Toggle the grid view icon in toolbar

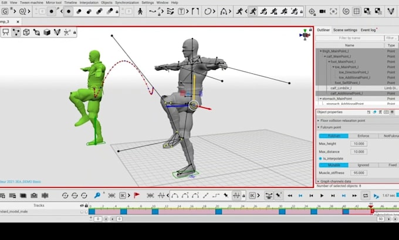tap(357, 12)
